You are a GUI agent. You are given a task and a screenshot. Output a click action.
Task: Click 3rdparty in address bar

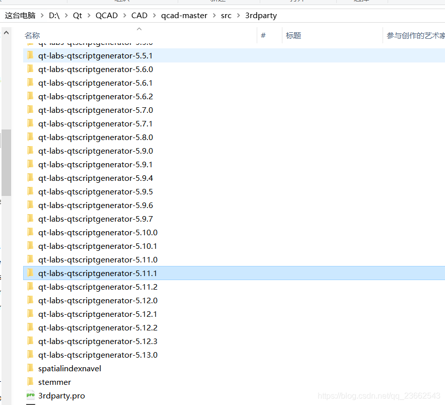click(261, 15)
